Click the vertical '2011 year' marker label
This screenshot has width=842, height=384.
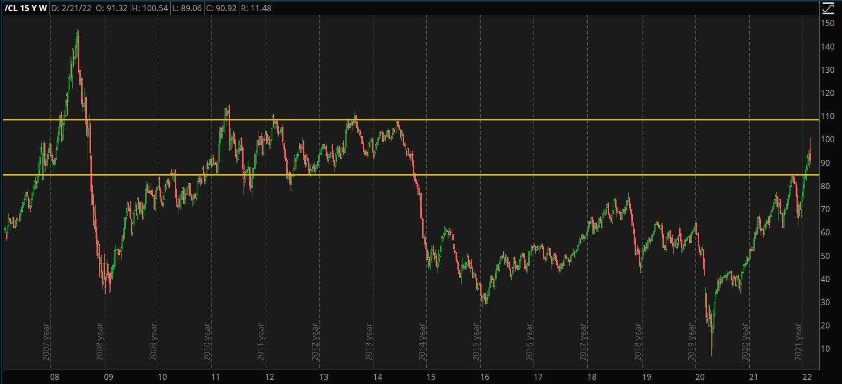pyautogui.click(x=261, y=342)
